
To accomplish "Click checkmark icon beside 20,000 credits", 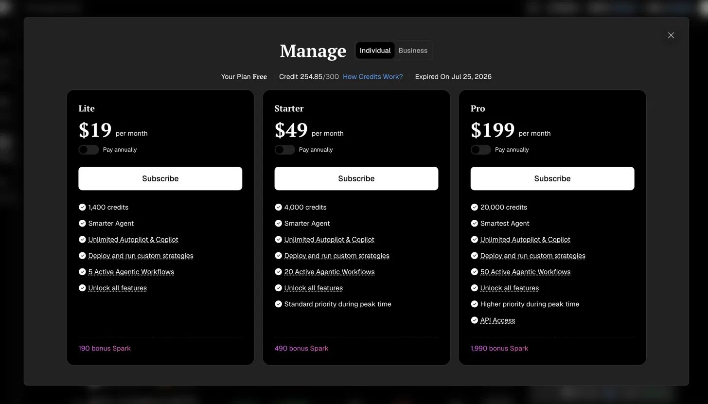I will pos(474,207).
